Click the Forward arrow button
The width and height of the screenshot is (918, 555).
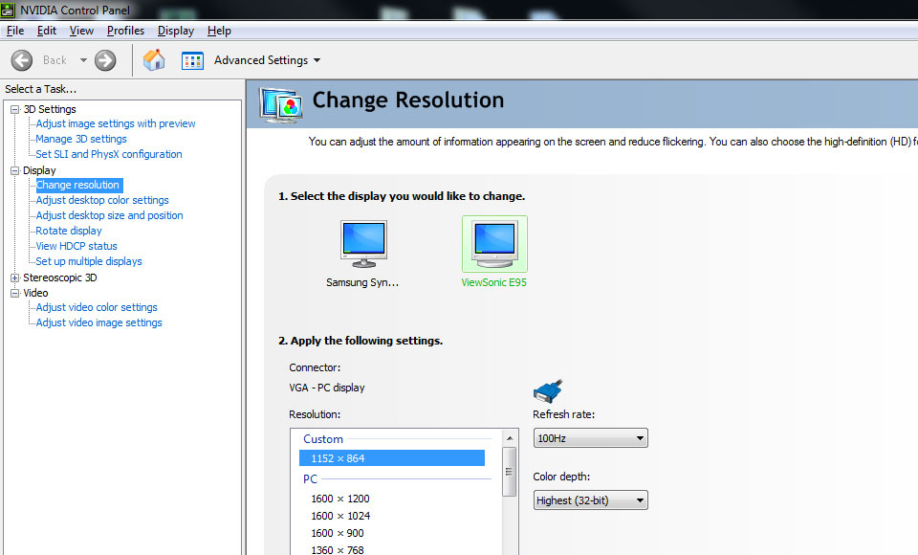[x=105, y=60]
